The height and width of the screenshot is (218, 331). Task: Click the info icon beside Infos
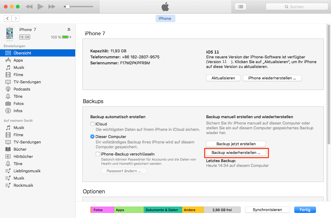coord(8,111)
